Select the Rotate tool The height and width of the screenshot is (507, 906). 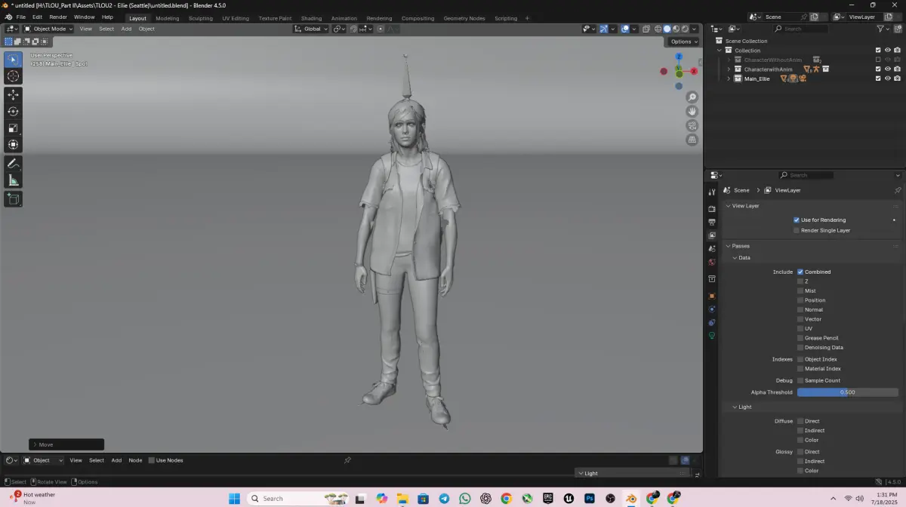(13, 111)
